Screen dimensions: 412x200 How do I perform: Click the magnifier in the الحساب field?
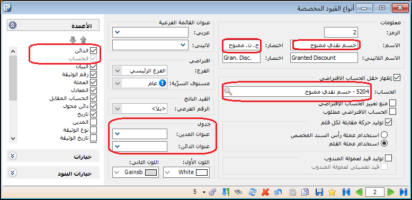click(x=228, y=92)
